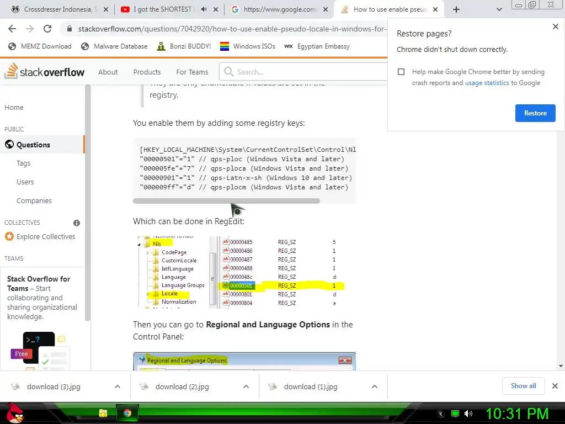Open MEMZ Download bookmark

pyautogui.click(x=40, y=46)
